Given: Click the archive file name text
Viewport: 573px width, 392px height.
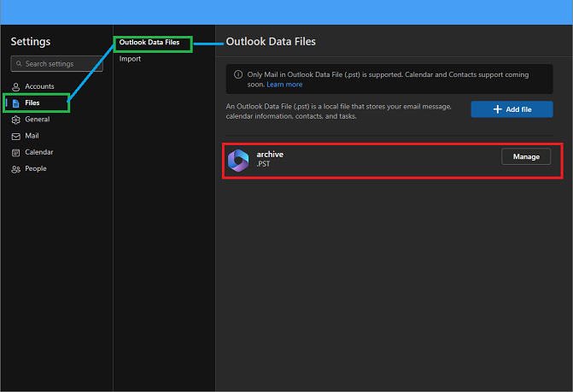Looking at the screenshot, I should 270,155.
